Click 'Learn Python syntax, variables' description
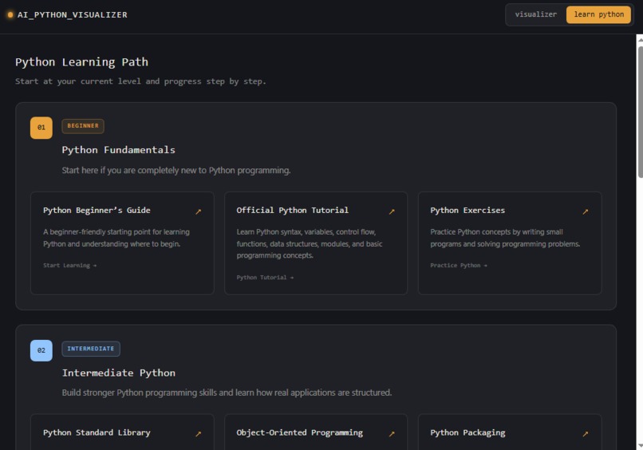Image resolution: width=643 pixels, height=450 pixels. click(x=310, y=243)
